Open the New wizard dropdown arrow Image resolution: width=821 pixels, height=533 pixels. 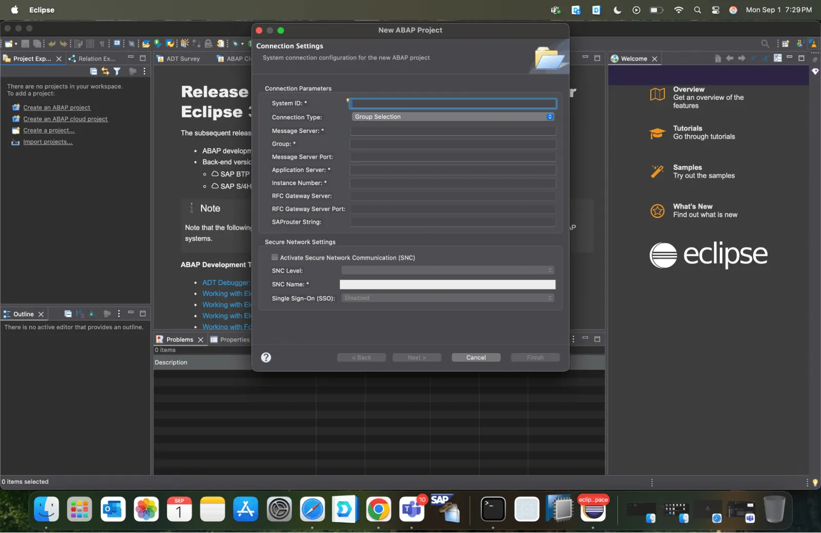[16, 44]
